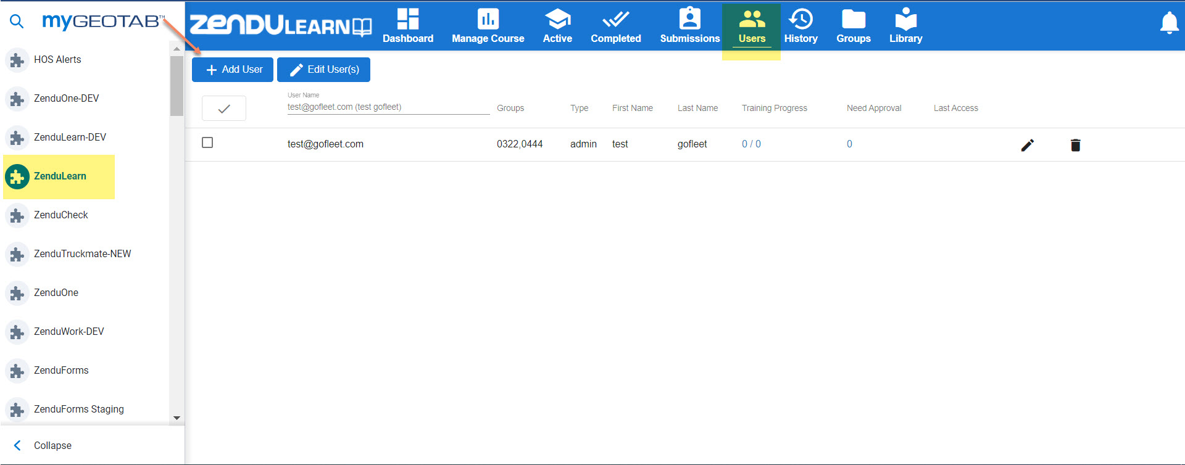
Task: Click the groups value 0322,0444
Action: pyautogui.click(x=520, y=144)
